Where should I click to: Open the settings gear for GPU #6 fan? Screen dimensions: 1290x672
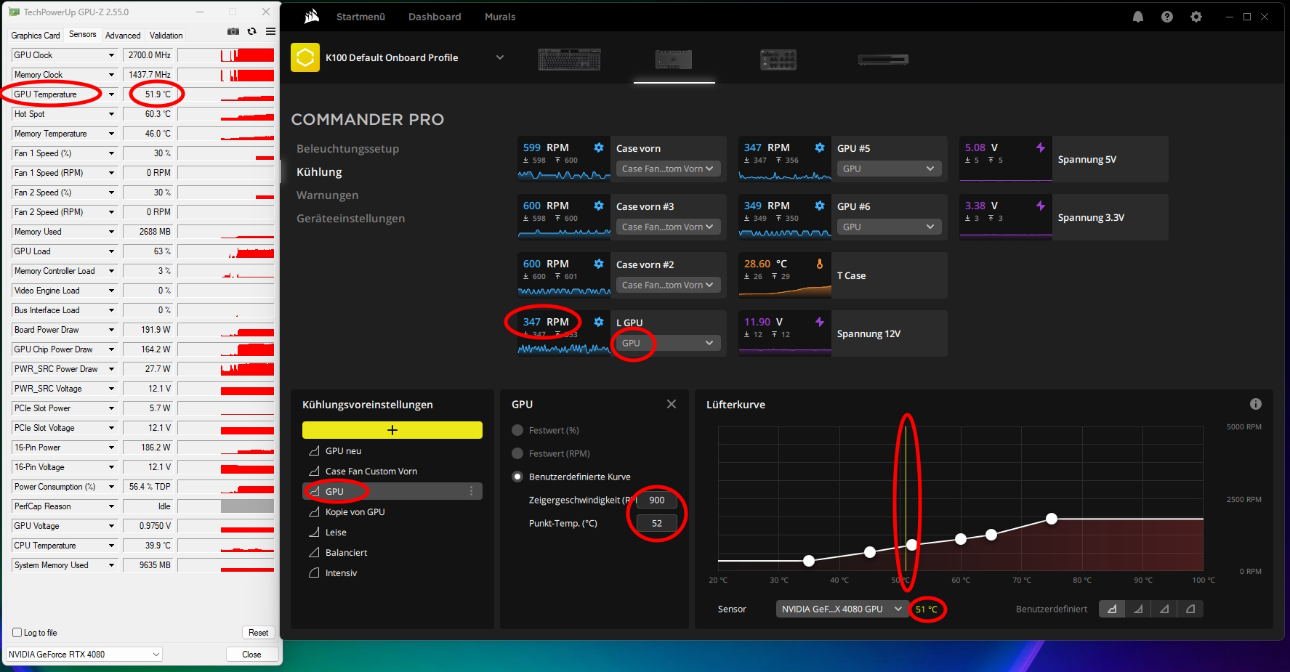pyautogui.click(x=820, y=206)
